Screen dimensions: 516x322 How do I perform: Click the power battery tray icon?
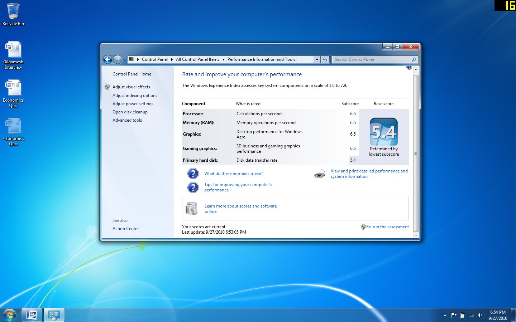(x=462, y=315)
